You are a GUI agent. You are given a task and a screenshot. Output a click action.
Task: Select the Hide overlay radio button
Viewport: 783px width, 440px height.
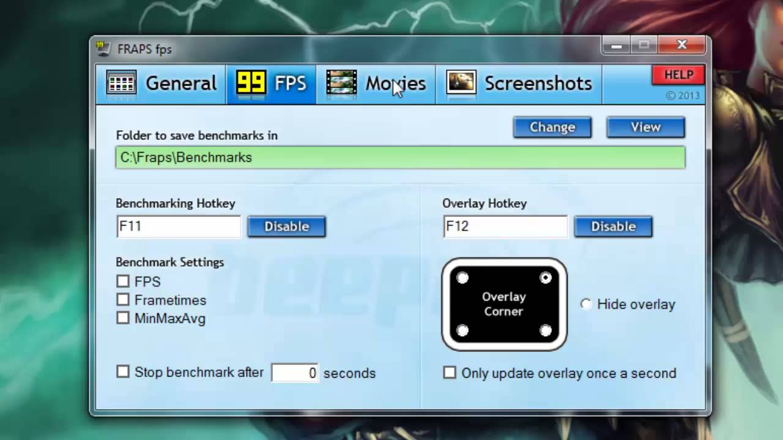pyautogui.click(x=586, y=304)
